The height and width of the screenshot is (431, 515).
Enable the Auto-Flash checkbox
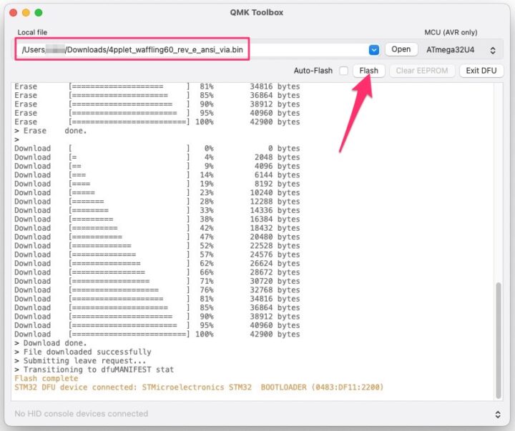point(344,71)
